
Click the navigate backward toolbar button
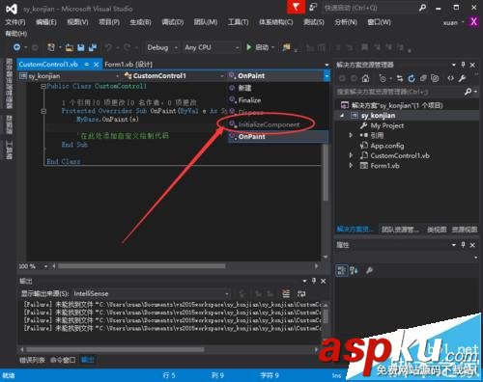pos(16,47)
